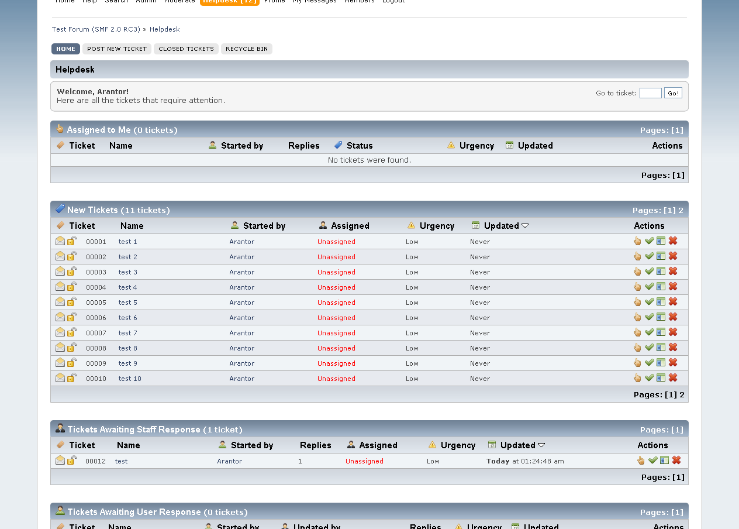Click the panel icon for ticket 00010
The width and height of the screenshot is (739, 529).
(x=661, y=377)
